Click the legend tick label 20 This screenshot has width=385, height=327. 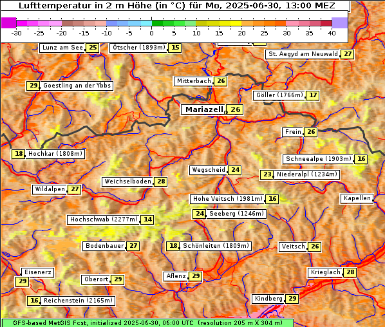(x=241, y=33)
